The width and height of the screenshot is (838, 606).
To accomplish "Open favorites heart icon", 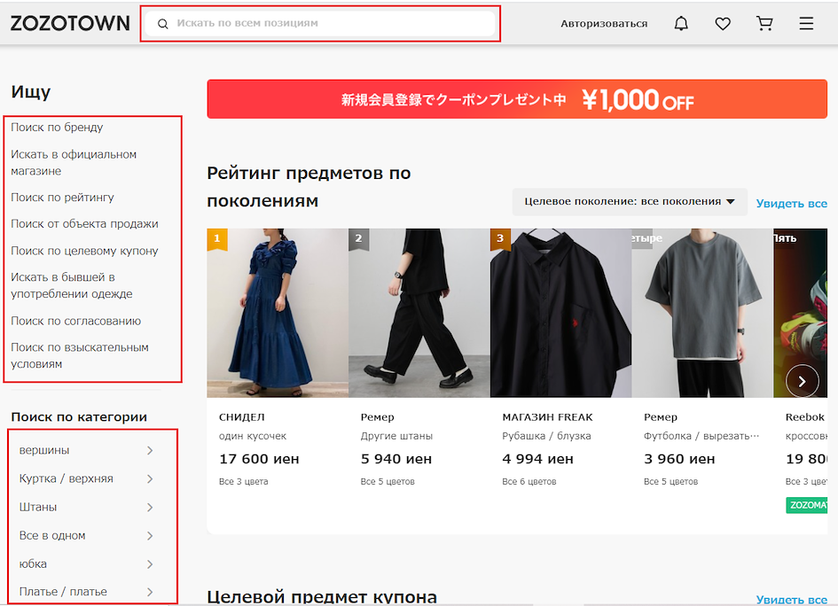I will tap(723, 24).
